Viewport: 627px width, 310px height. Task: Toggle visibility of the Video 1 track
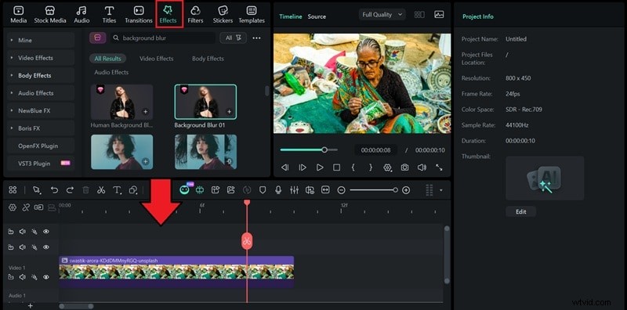46,277
